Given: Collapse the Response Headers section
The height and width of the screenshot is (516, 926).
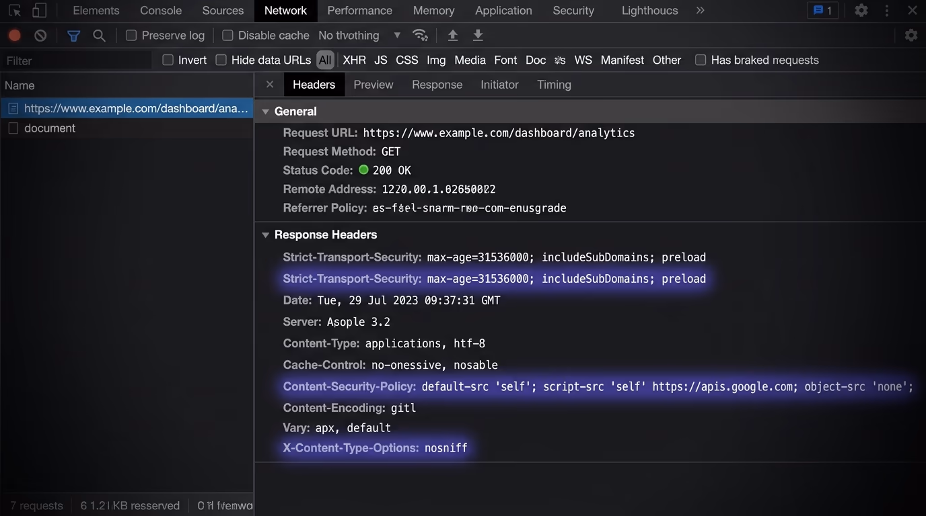Looking at the screenshot, I should (x=265, y=235).
